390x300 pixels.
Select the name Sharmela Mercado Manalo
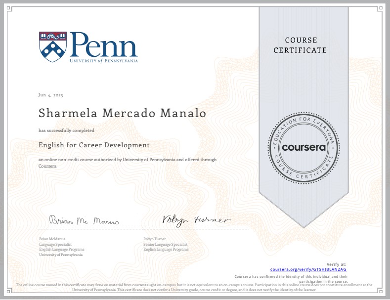click(x=122, y=113)
